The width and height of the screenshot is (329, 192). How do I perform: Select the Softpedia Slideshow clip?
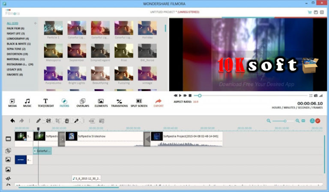point(104,139)
